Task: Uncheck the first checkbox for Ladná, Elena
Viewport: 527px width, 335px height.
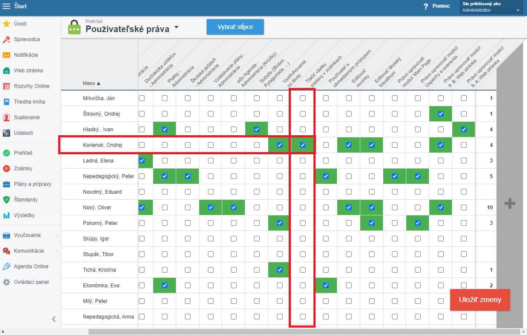Action: [142, 161]
